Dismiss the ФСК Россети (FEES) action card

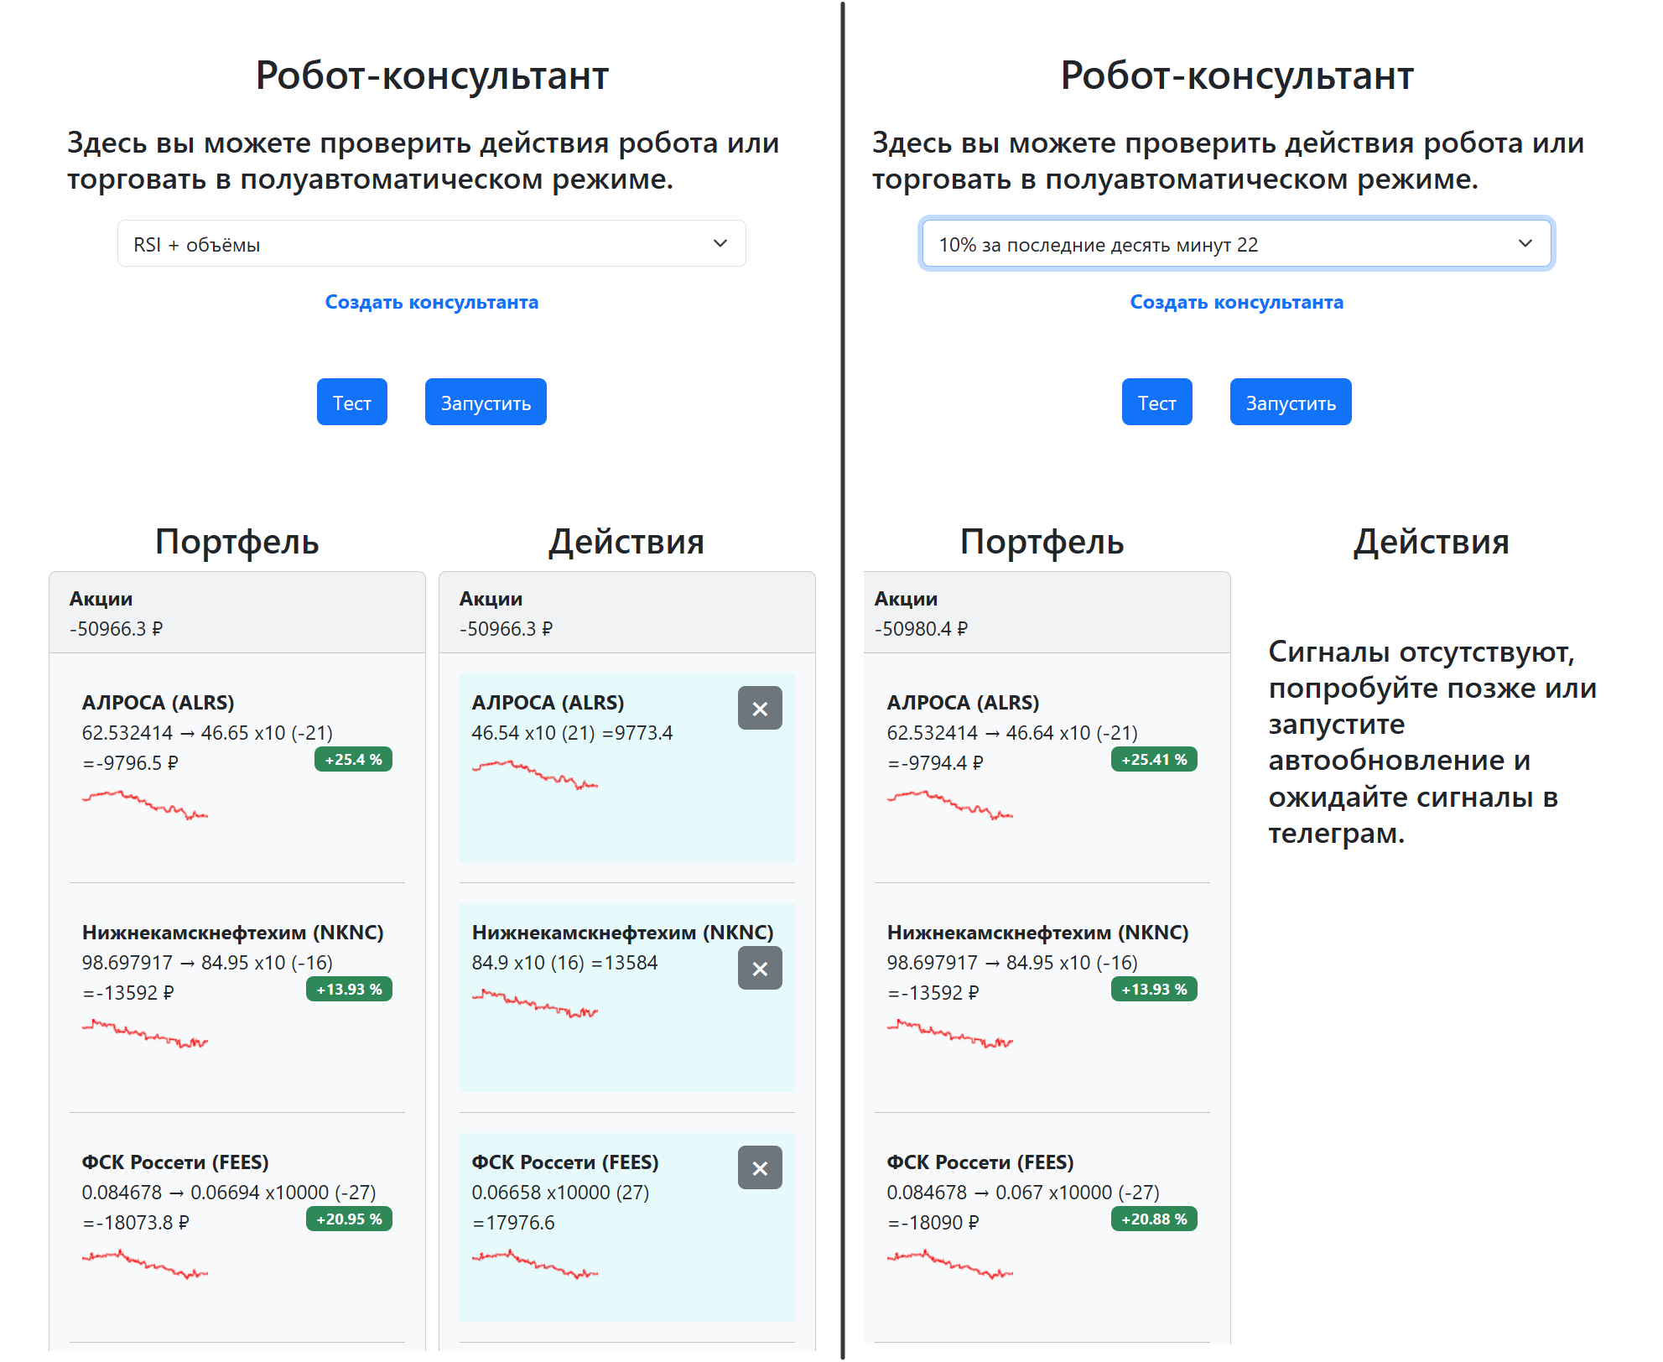click(760, 1168)
